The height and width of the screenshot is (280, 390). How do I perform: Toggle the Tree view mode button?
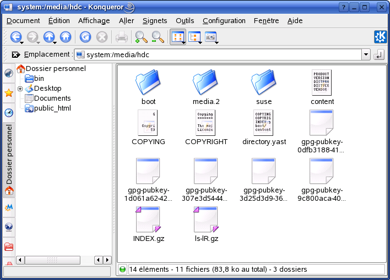194,37
